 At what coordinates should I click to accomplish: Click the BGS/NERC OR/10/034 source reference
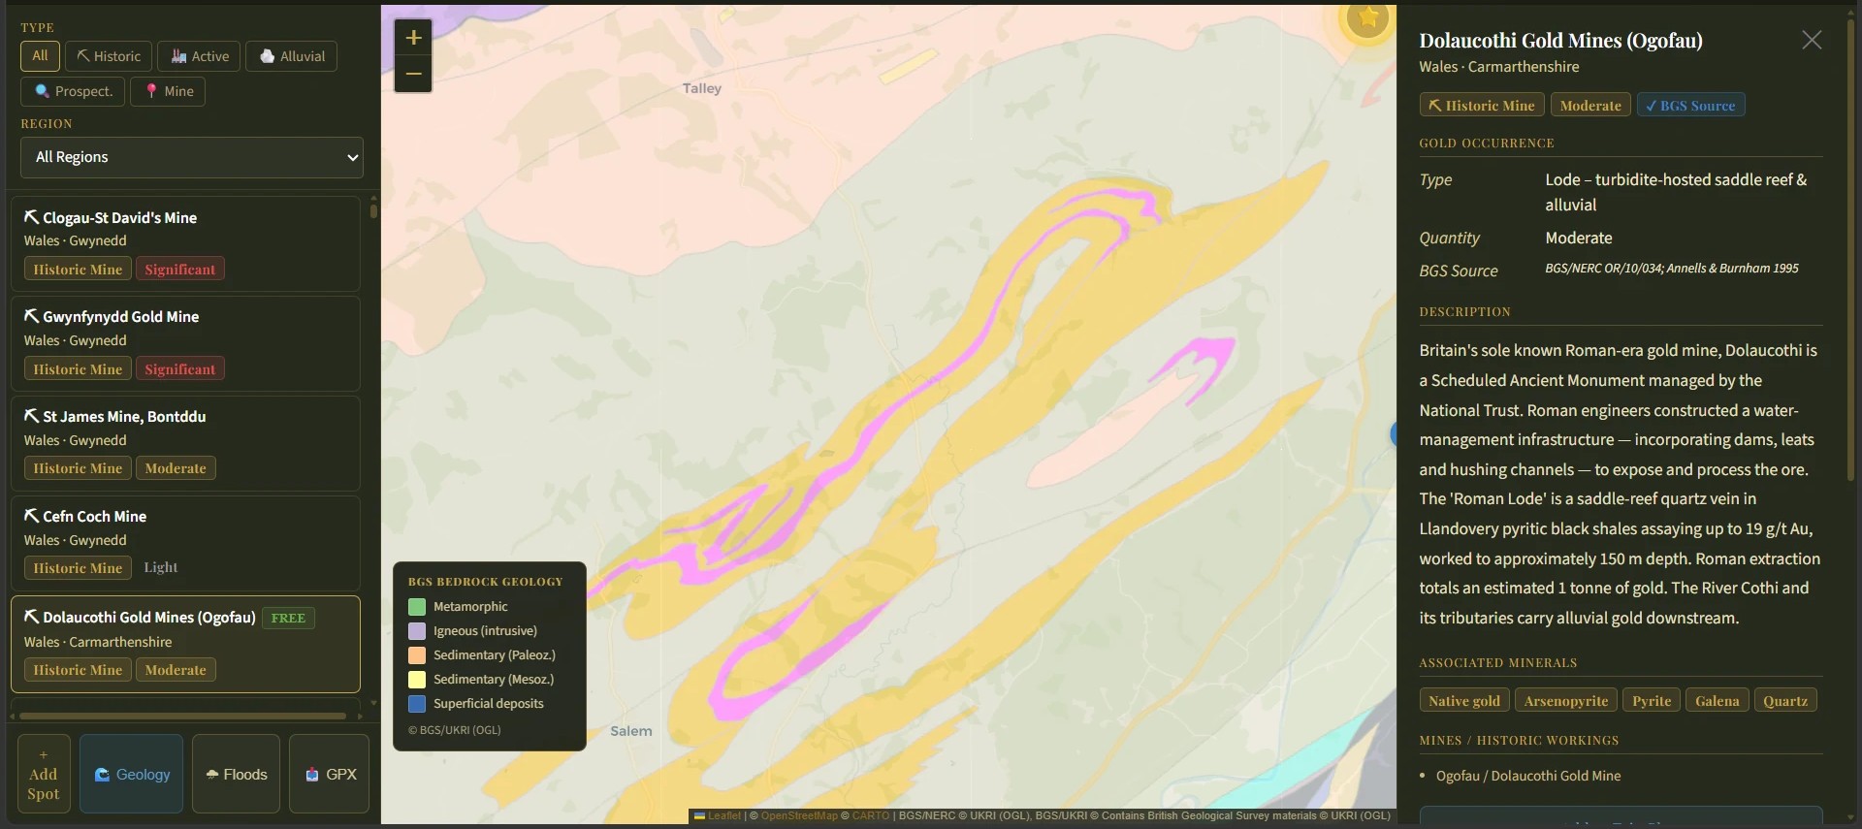pyautogui.click(x=1672, y=269)
